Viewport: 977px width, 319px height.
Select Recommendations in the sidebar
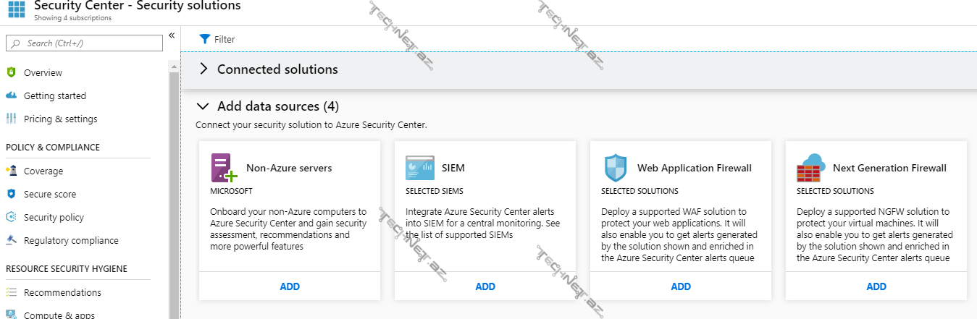(x=62, y=292)
